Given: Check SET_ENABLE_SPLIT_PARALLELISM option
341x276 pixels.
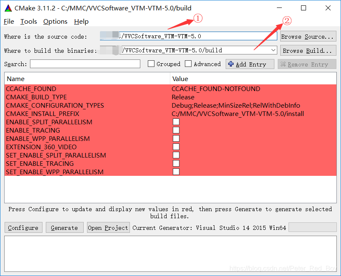Looking at the screenshot, I should pyautogui.click(x=176, y=155).
